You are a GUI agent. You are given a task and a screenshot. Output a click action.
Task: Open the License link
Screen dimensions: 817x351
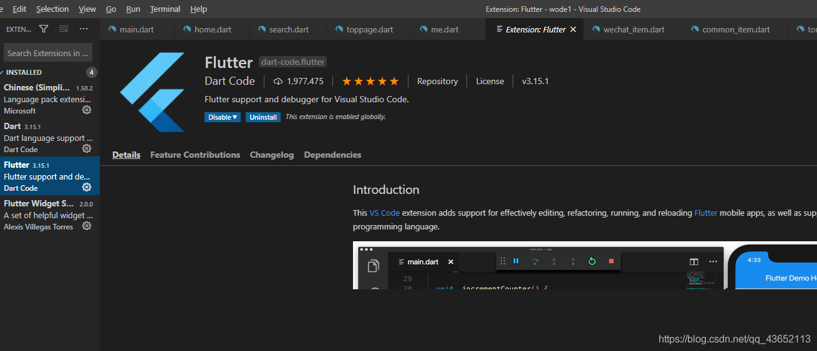click(490, 81)
